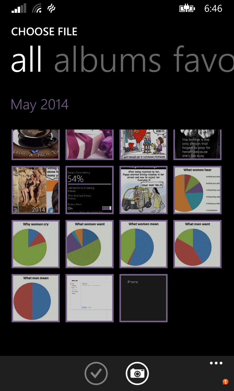Open the May 2014 date header
The height and width of the screenshot is (391, 234).
pos(40,104)
